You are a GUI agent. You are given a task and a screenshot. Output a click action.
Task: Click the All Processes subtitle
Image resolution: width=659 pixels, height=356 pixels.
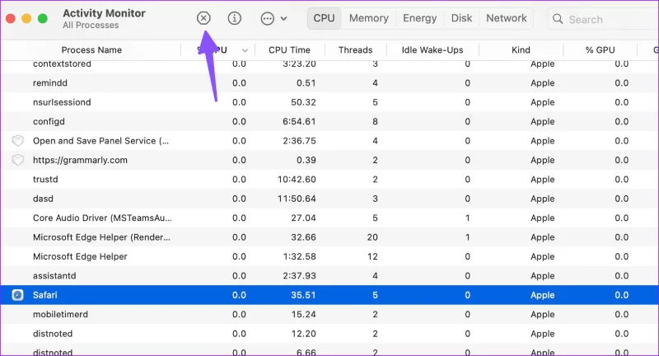click(x=91, y=26)
